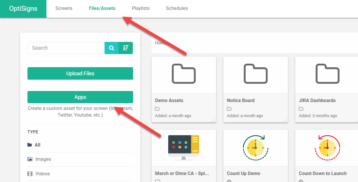Image resolution: width=358 pixels, height=182 pixels.
Task: Open the Count Down to Launch asset
Action: (x=327, y=147)
